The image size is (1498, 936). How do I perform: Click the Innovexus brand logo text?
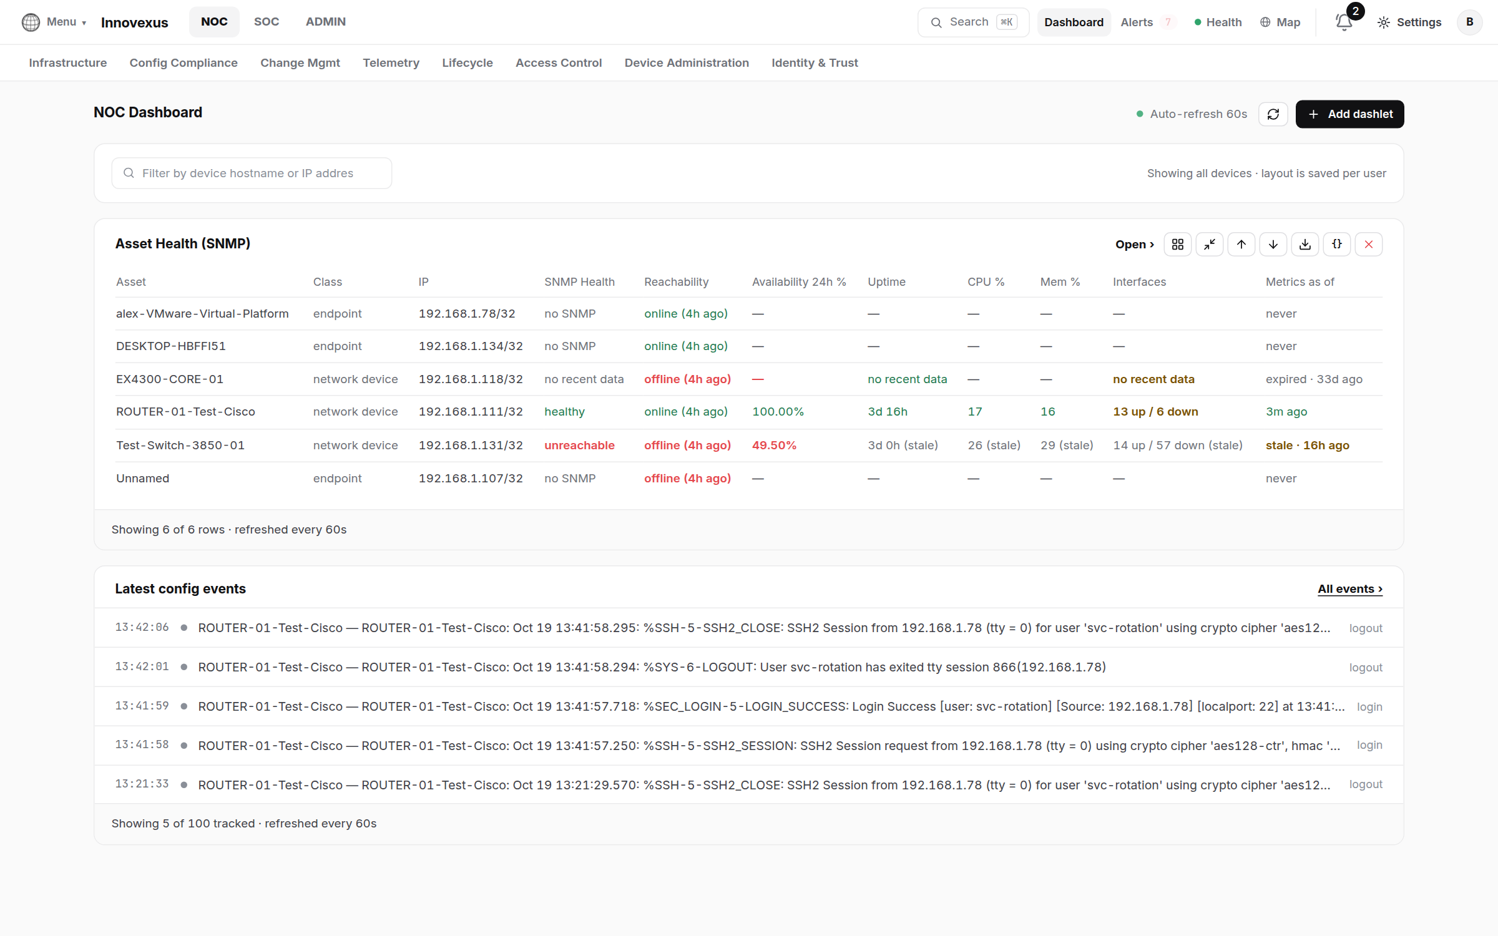click(134, 22)
